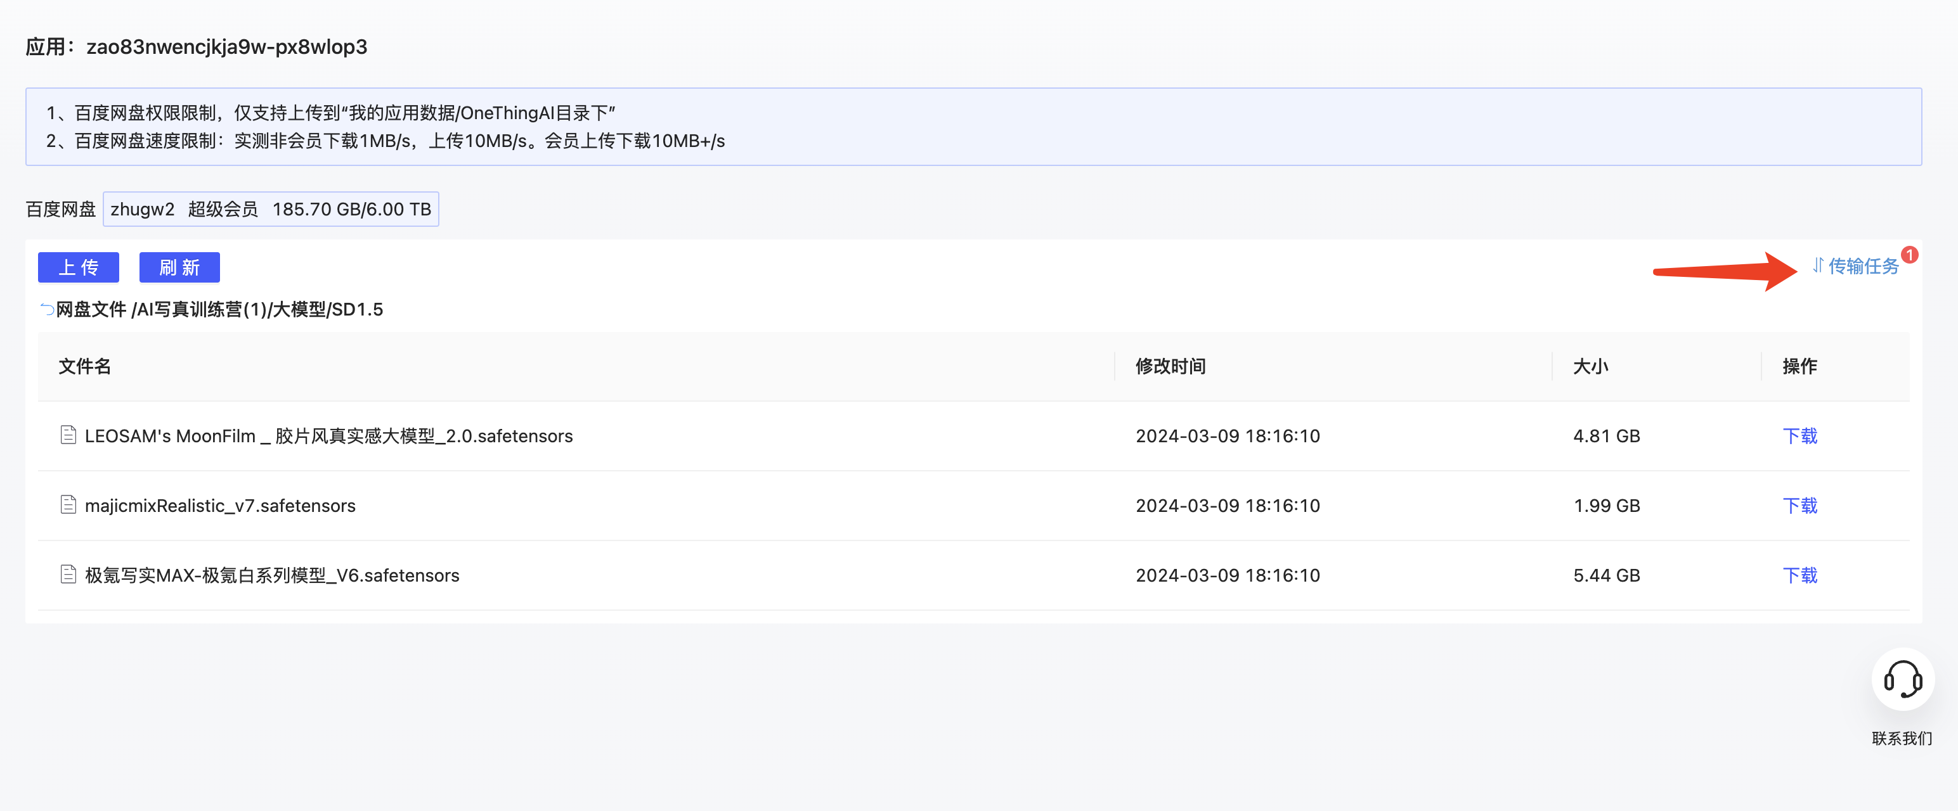1958x811 pixels.
Task: Click the file icon for 极氪写实MAX model
Action: tap(68, 574)
